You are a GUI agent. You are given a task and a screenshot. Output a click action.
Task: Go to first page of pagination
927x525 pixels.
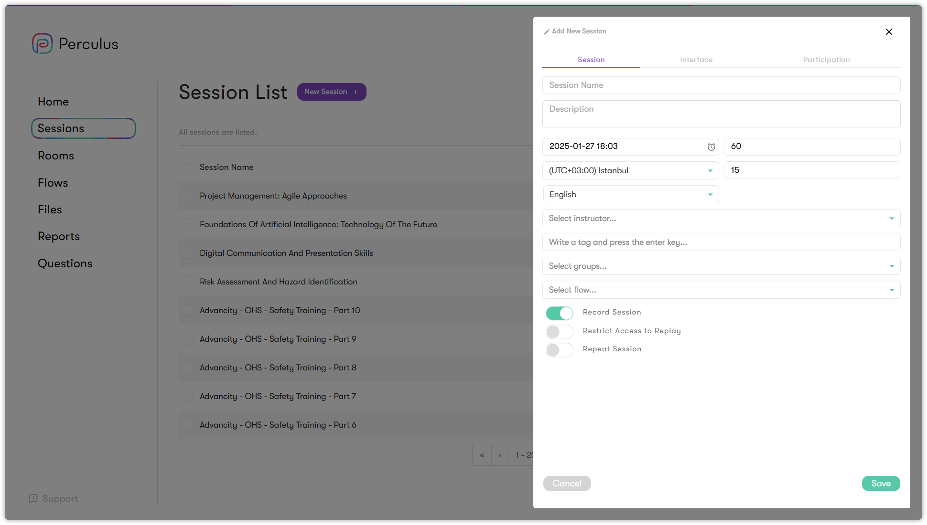pos(482,455)
